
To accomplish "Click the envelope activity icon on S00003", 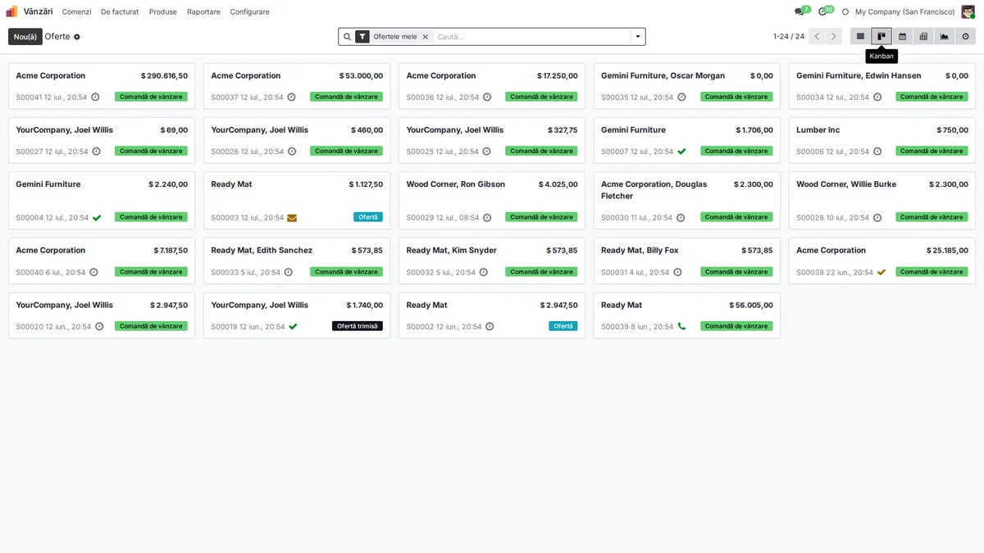I will pyautogui.click(x=292, y=218).
